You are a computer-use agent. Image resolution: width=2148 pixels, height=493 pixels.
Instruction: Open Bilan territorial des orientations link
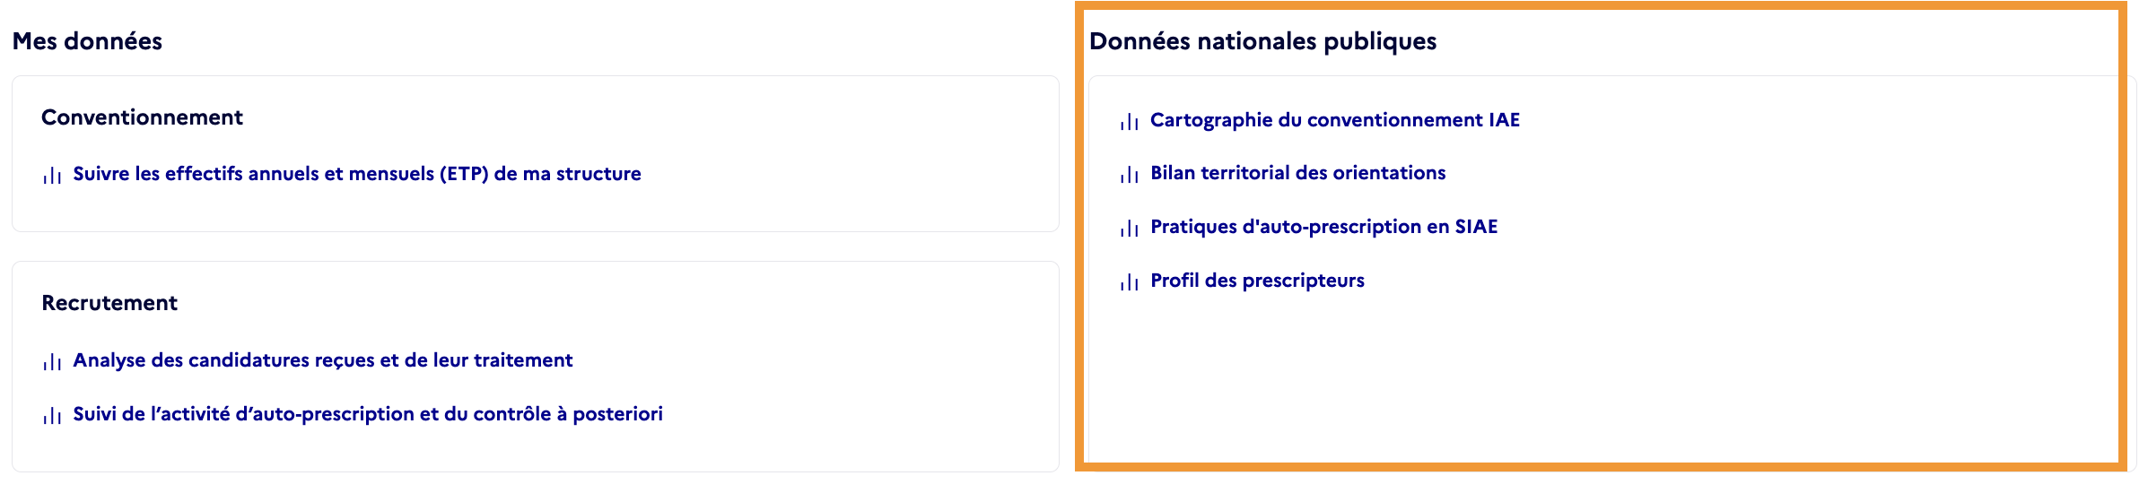click(1298, 173)
